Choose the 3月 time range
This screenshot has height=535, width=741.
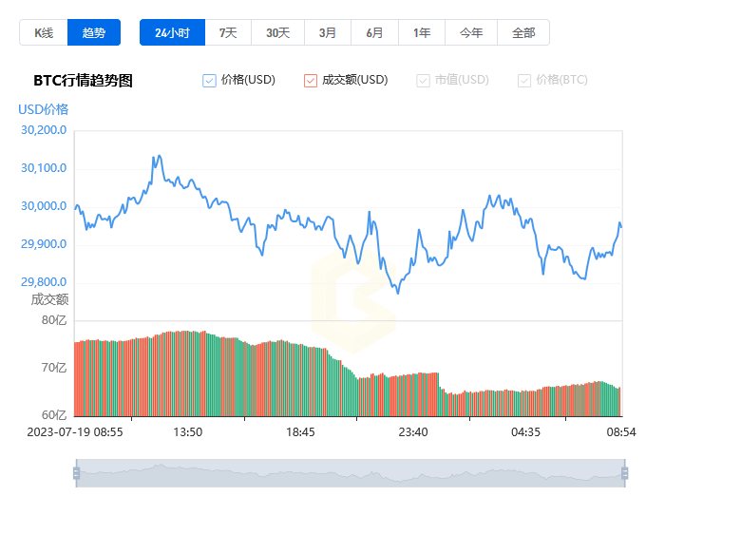pyautogui.click(x=328, y=32)
